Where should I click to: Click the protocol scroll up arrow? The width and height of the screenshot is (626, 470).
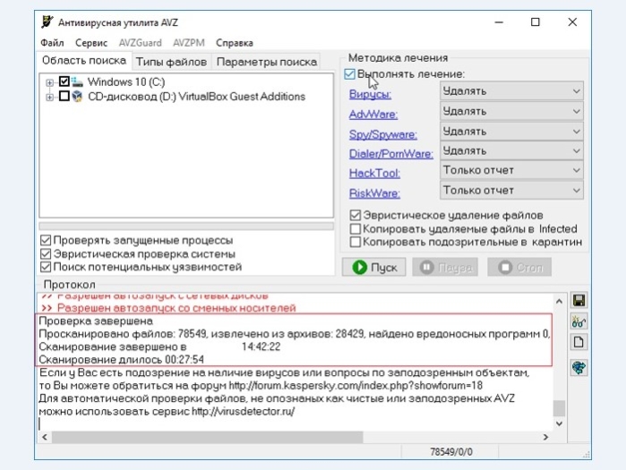click(x=559, y=301)
